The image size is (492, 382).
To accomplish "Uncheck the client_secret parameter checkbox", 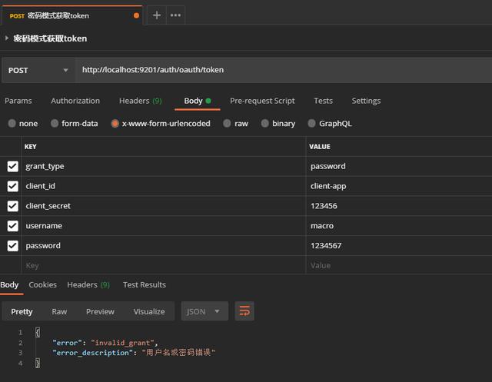I will tap(12, 206).
